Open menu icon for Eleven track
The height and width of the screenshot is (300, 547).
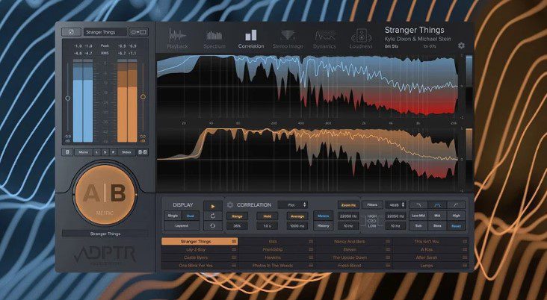point(388,249)
